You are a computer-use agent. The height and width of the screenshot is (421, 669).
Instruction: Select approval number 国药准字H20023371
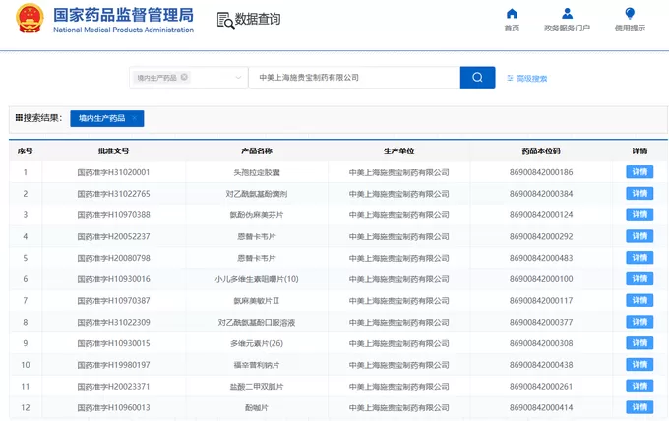coord(113,386)
